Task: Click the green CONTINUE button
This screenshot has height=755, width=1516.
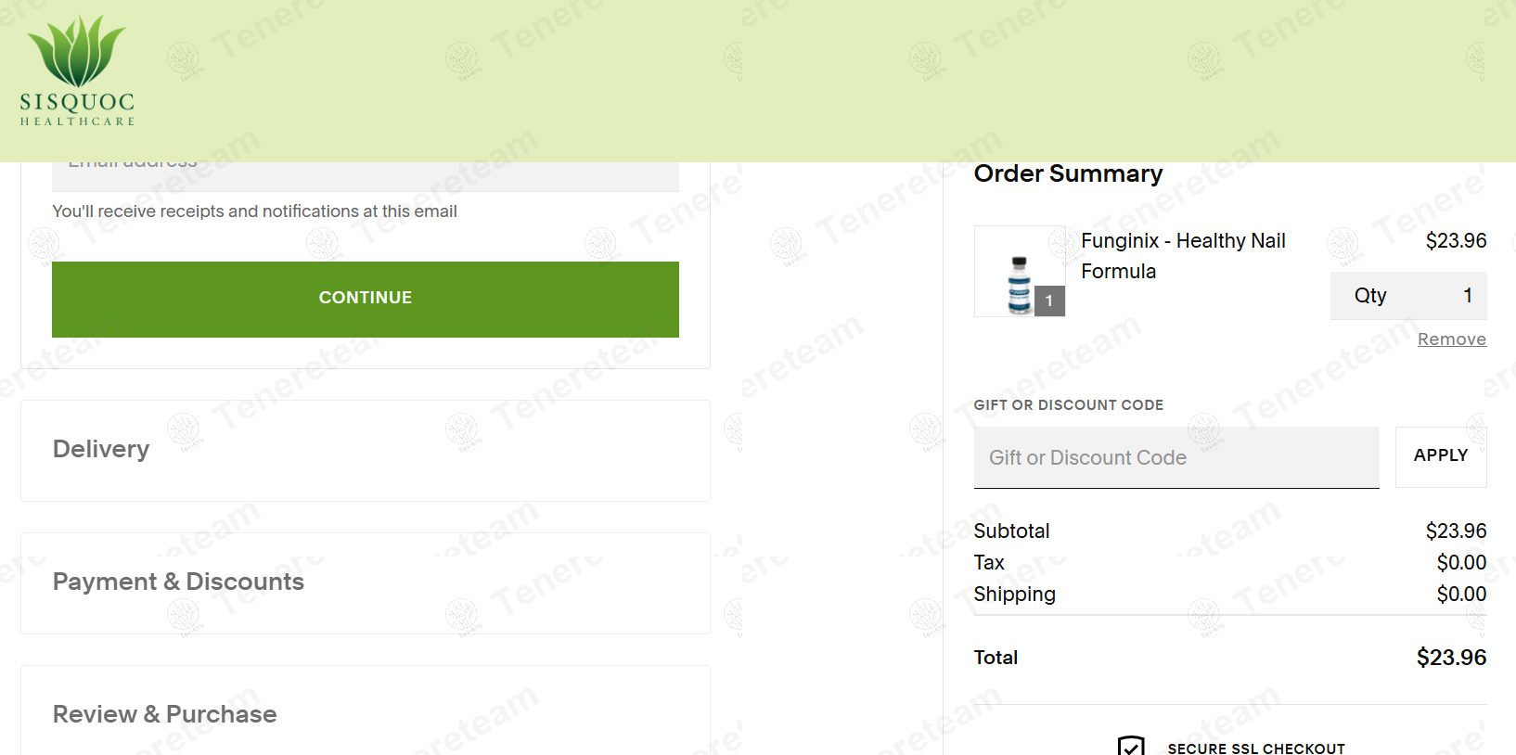Action: 366,299
